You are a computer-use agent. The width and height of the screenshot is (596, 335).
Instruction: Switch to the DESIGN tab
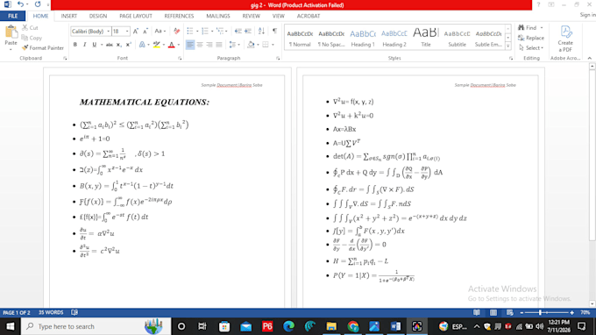pos(98,16)
